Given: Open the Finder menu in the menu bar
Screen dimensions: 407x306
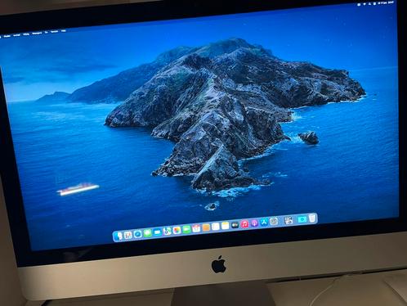Looking at the screenshot, I should [x=7, y=36].
